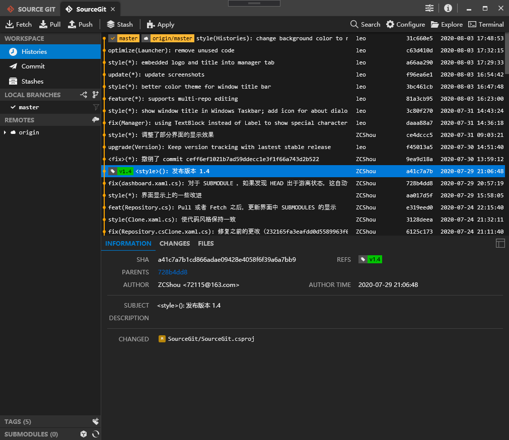Viewport: 509px width, 440px height.
Task: Open the About info icon
Action: tap(448, 9)
